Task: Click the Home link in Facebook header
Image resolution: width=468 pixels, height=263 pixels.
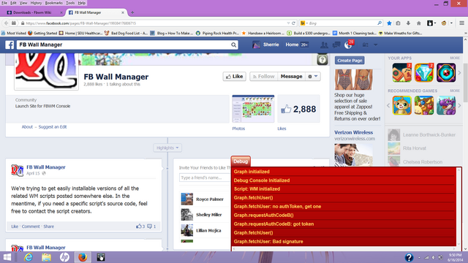Action: pos(292,45)
